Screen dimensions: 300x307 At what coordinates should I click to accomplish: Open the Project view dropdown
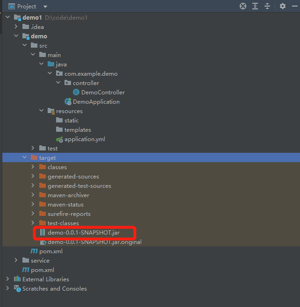point(45,7)
